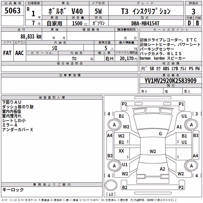This screenshot has height=203, width=203.
Task: Select the カワ equipment code
Action: click(158, 69)
